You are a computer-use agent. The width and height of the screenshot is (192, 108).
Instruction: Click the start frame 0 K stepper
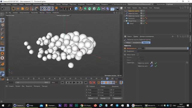click(x=13, y=82)
